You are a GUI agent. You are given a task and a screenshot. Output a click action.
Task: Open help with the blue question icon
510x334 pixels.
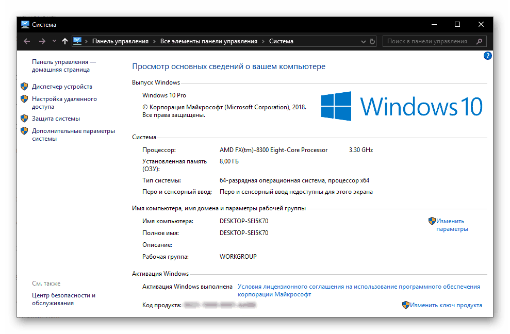[x=487, y=56]
